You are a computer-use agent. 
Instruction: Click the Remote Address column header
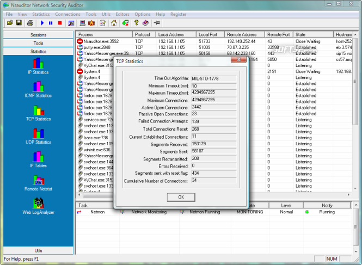[245, 34]
